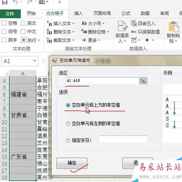Click the Redo arrow icon
Viewport: 182px width, 182px height.
[x=30, y=2]
